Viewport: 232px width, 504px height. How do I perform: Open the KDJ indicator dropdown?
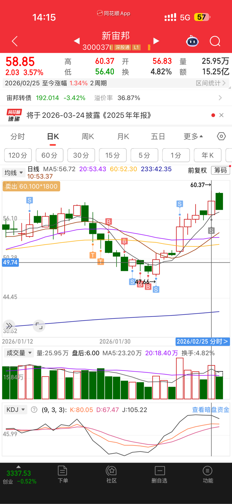(16, 410)
